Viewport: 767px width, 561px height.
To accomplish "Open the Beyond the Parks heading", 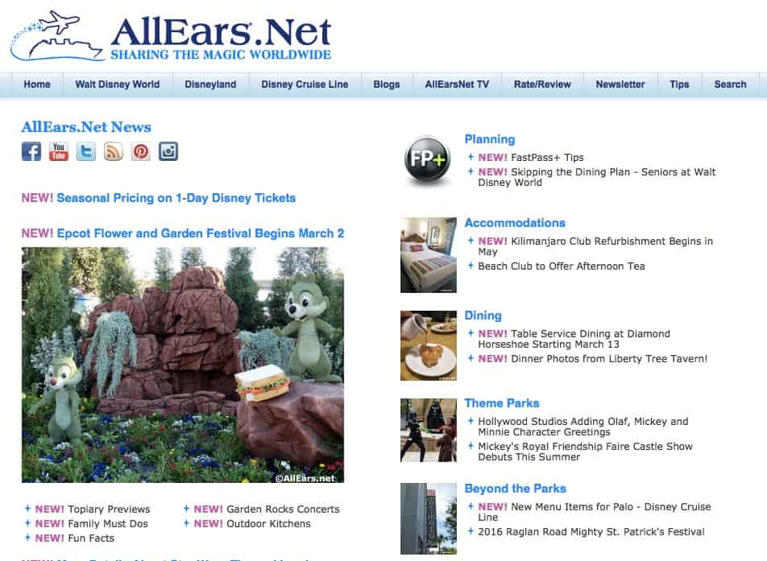I will click(x=516, y=489).
